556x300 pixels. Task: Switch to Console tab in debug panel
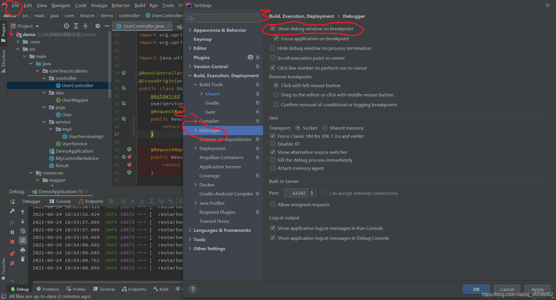click(x=60, y=201)
